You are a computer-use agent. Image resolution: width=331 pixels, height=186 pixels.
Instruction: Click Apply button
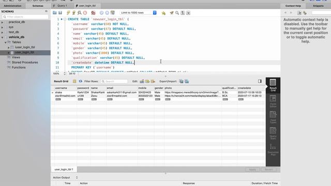(252, 169)
